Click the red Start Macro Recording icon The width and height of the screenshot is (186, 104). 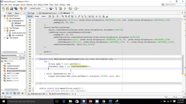pos(96,16)
